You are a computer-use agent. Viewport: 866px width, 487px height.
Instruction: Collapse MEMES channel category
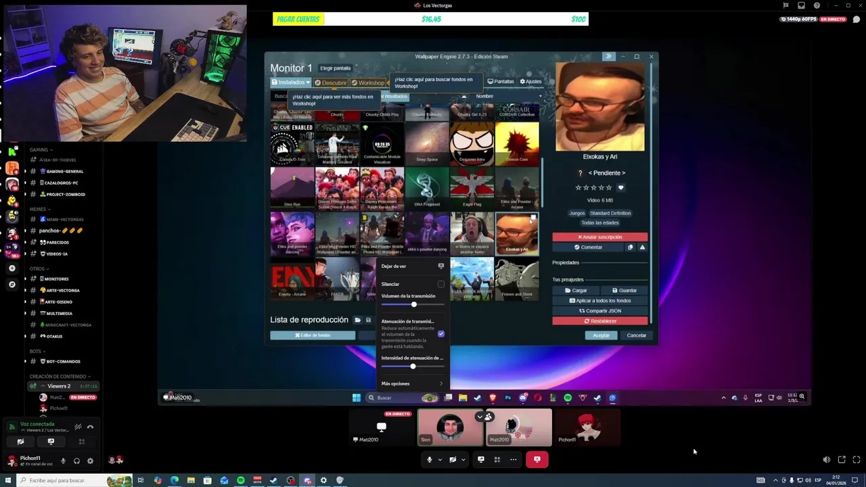(x=39, y=210)
